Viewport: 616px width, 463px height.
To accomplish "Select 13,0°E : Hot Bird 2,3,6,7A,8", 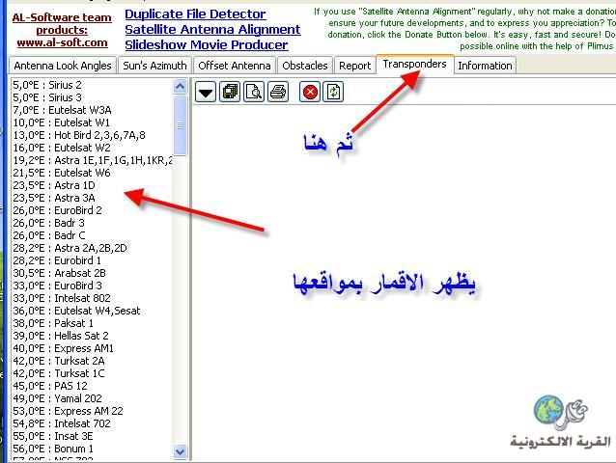I will (x=79, y=135).
